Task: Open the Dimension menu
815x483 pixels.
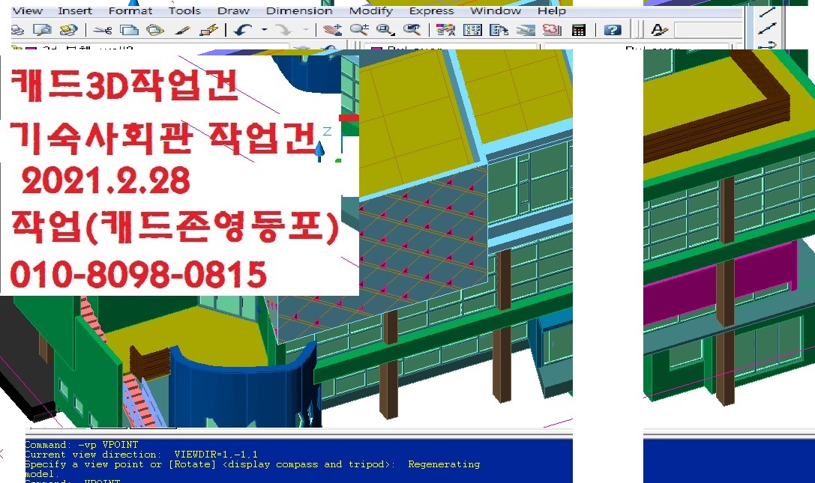Action: pos(299,11)
